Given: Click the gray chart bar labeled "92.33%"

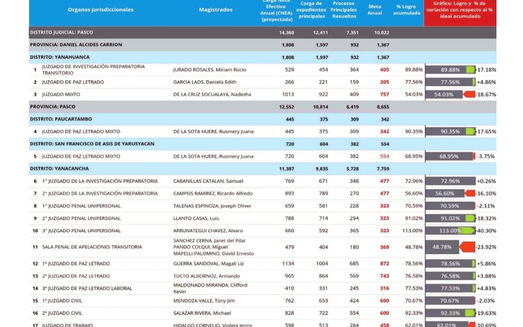Looking at the screenshot, I should pos(450,313).
